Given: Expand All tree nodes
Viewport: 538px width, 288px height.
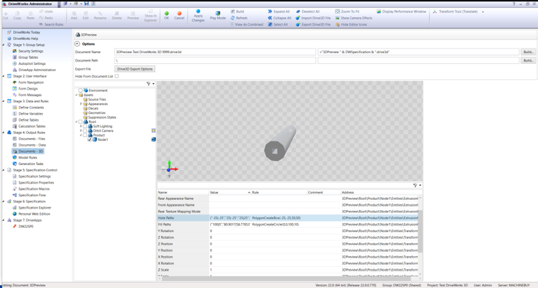Looking at the screenshot, I should (278, 11).
